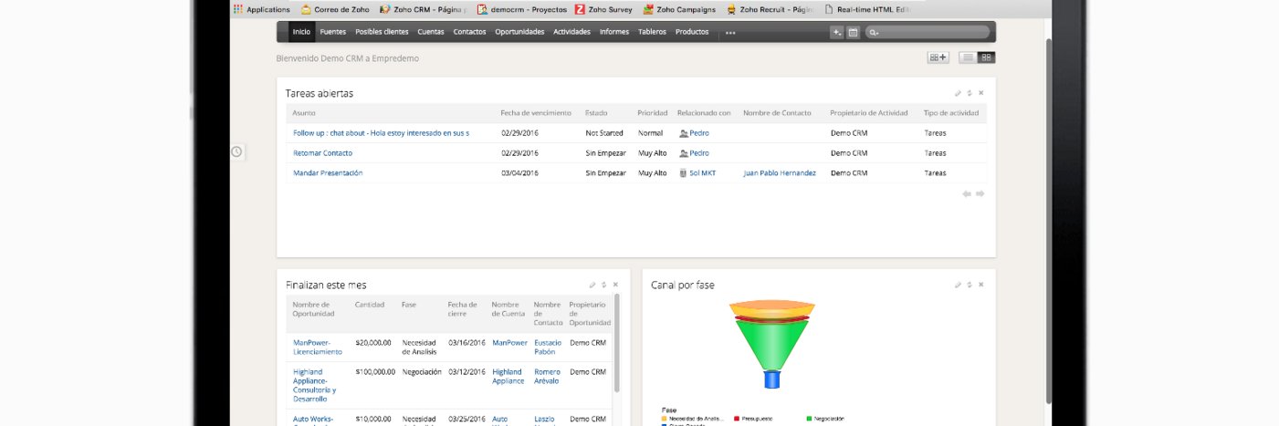Click the CRM search field
Viewport: 1279px width, 426px height.
point(928,32)
